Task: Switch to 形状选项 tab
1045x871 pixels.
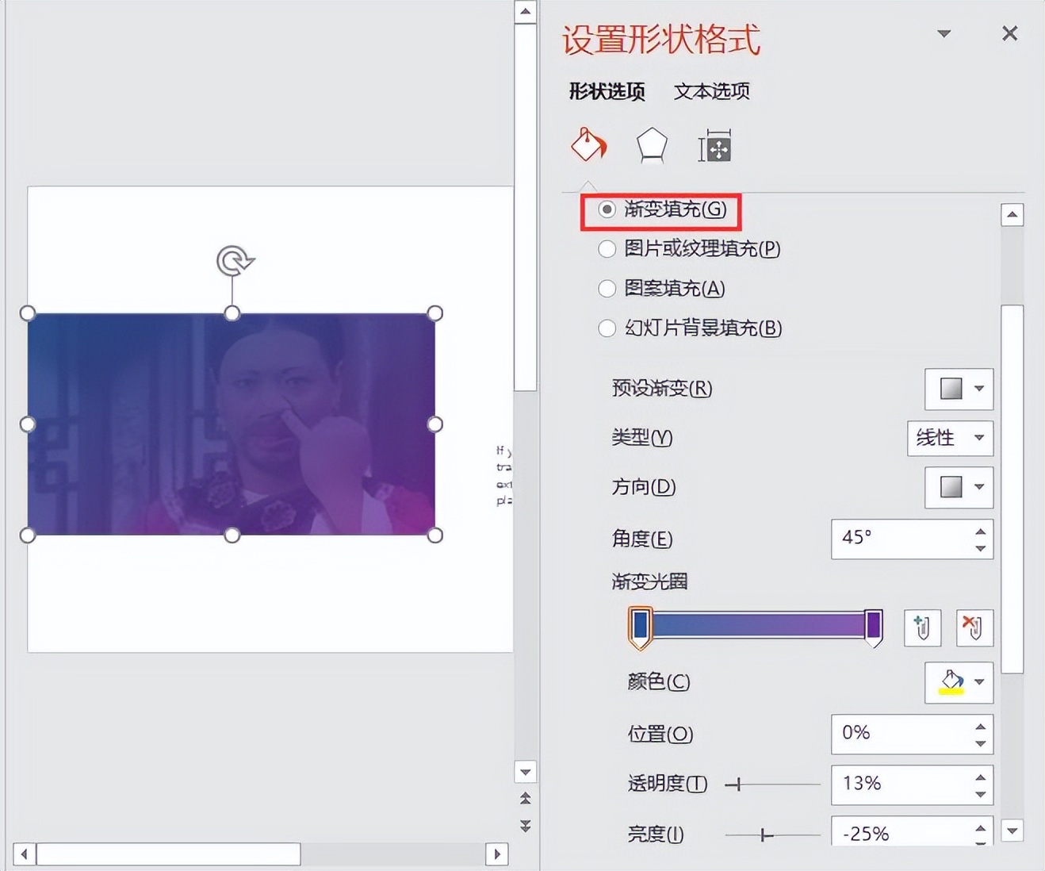Action: (607, 91)
